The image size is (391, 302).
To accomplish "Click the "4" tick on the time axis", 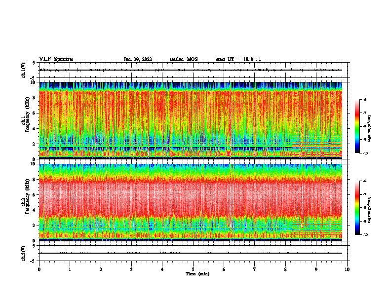I will point(162,269).
